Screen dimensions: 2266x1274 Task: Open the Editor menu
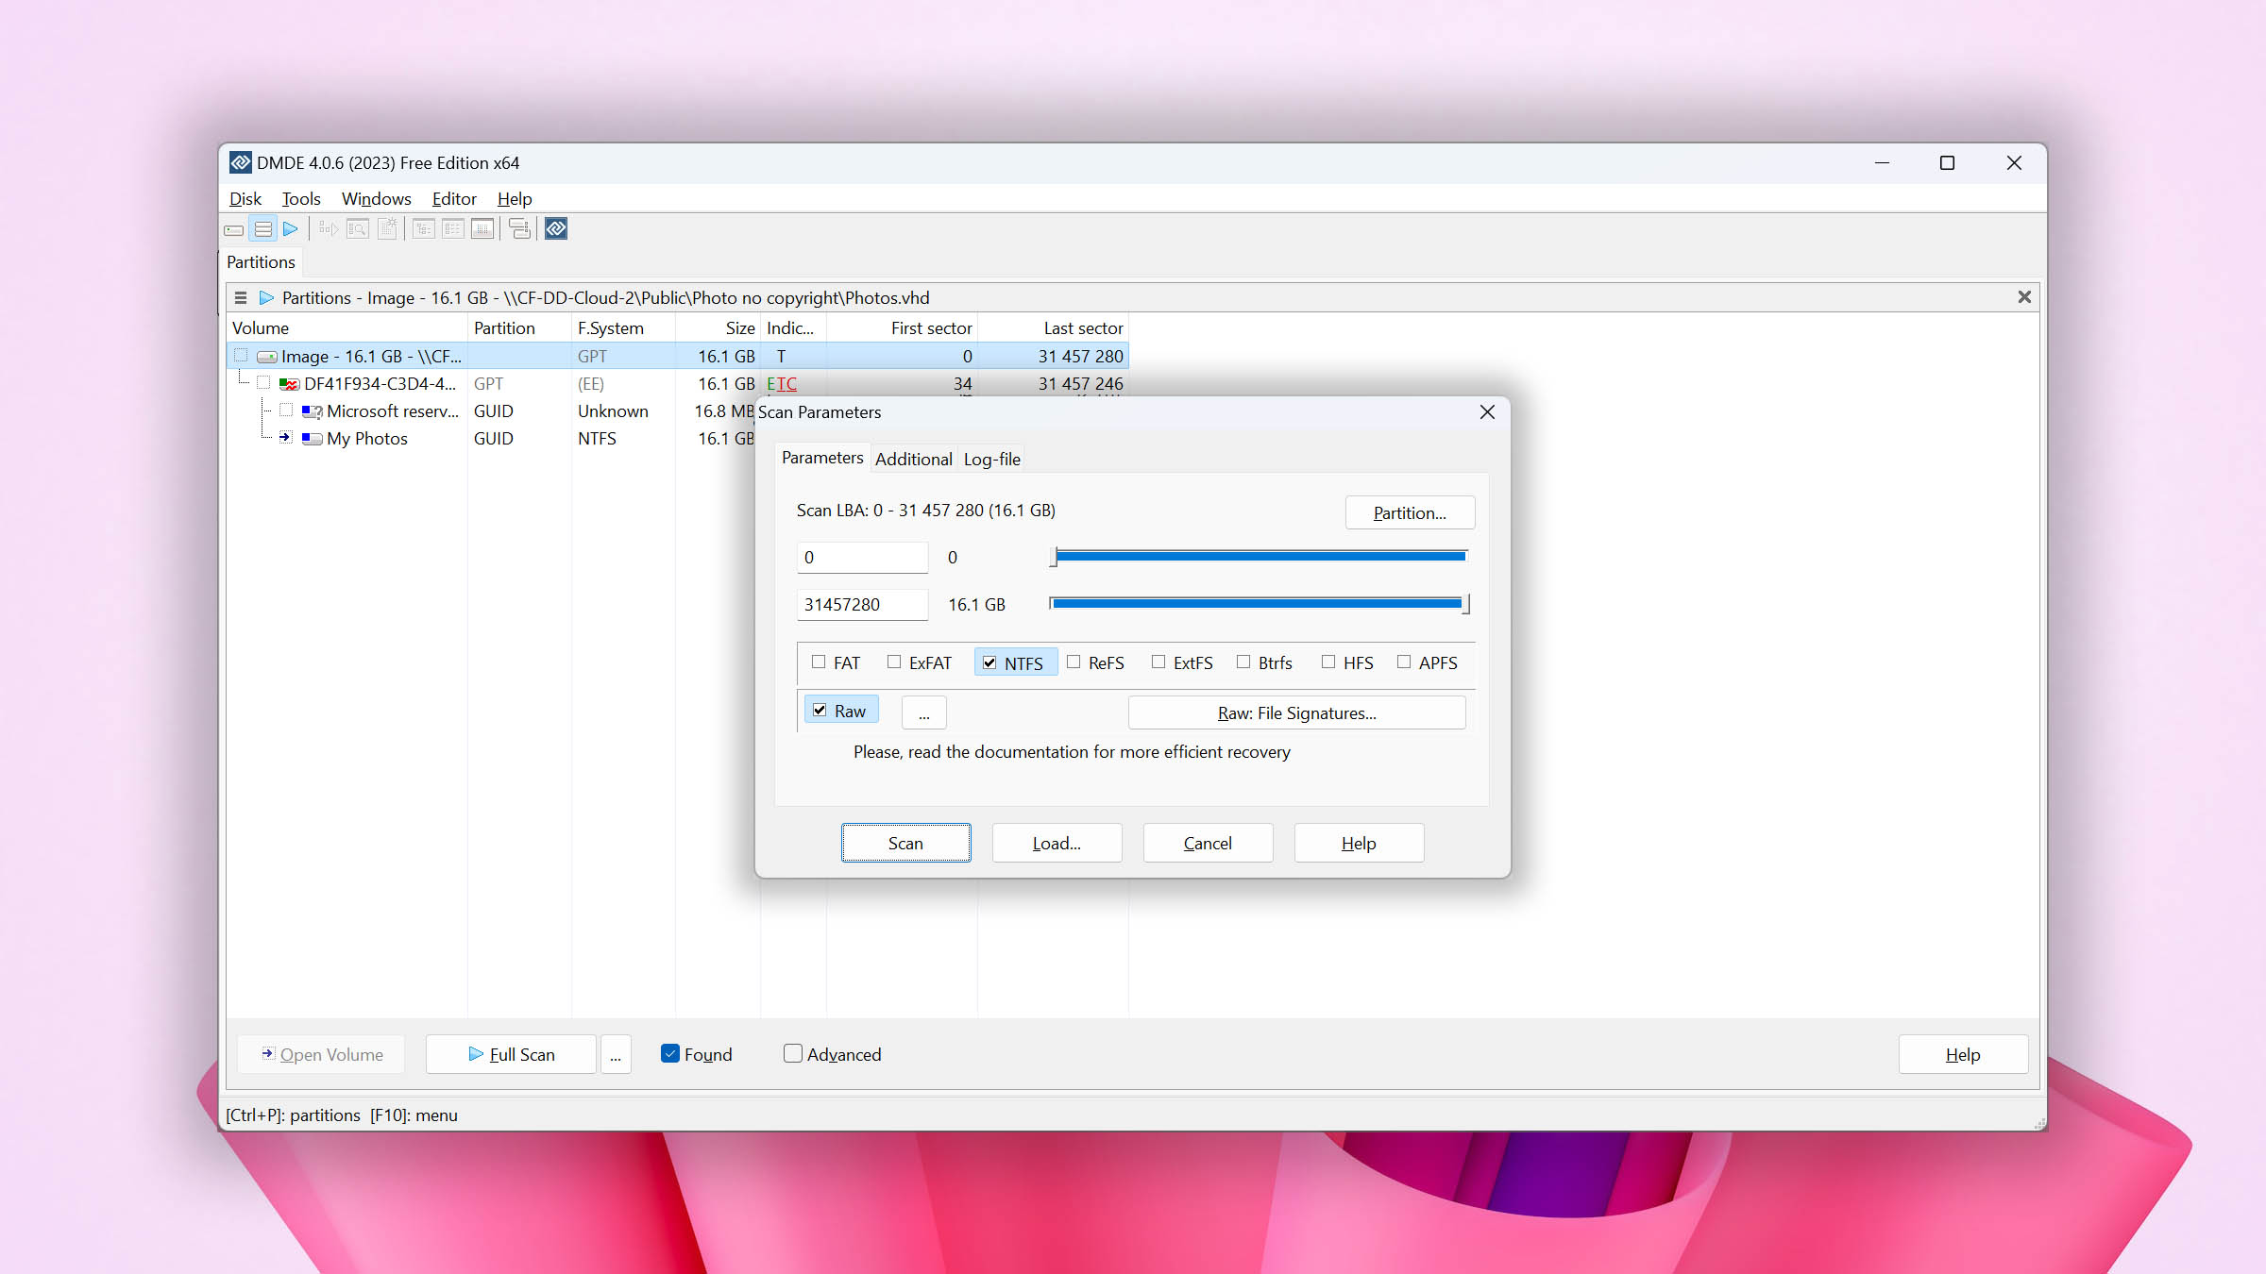454,199
